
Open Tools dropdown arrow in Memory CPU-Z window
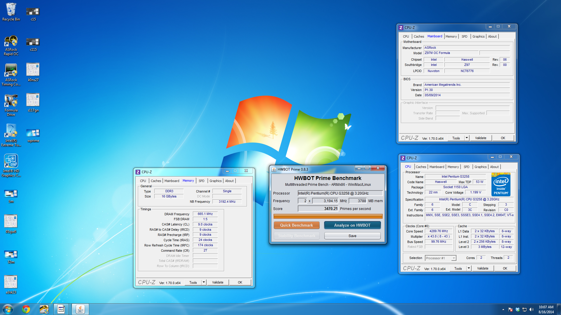[204, 282]
